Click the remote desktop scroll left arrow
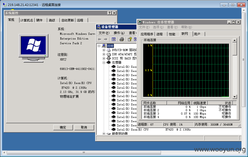248x157 pixels. tap(4, 153)
